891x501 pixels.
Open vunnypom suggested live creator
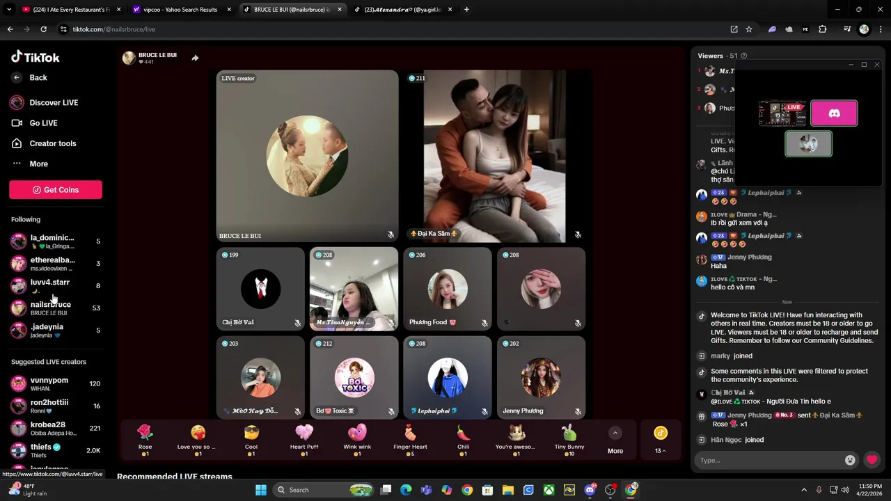pos(56,383)
